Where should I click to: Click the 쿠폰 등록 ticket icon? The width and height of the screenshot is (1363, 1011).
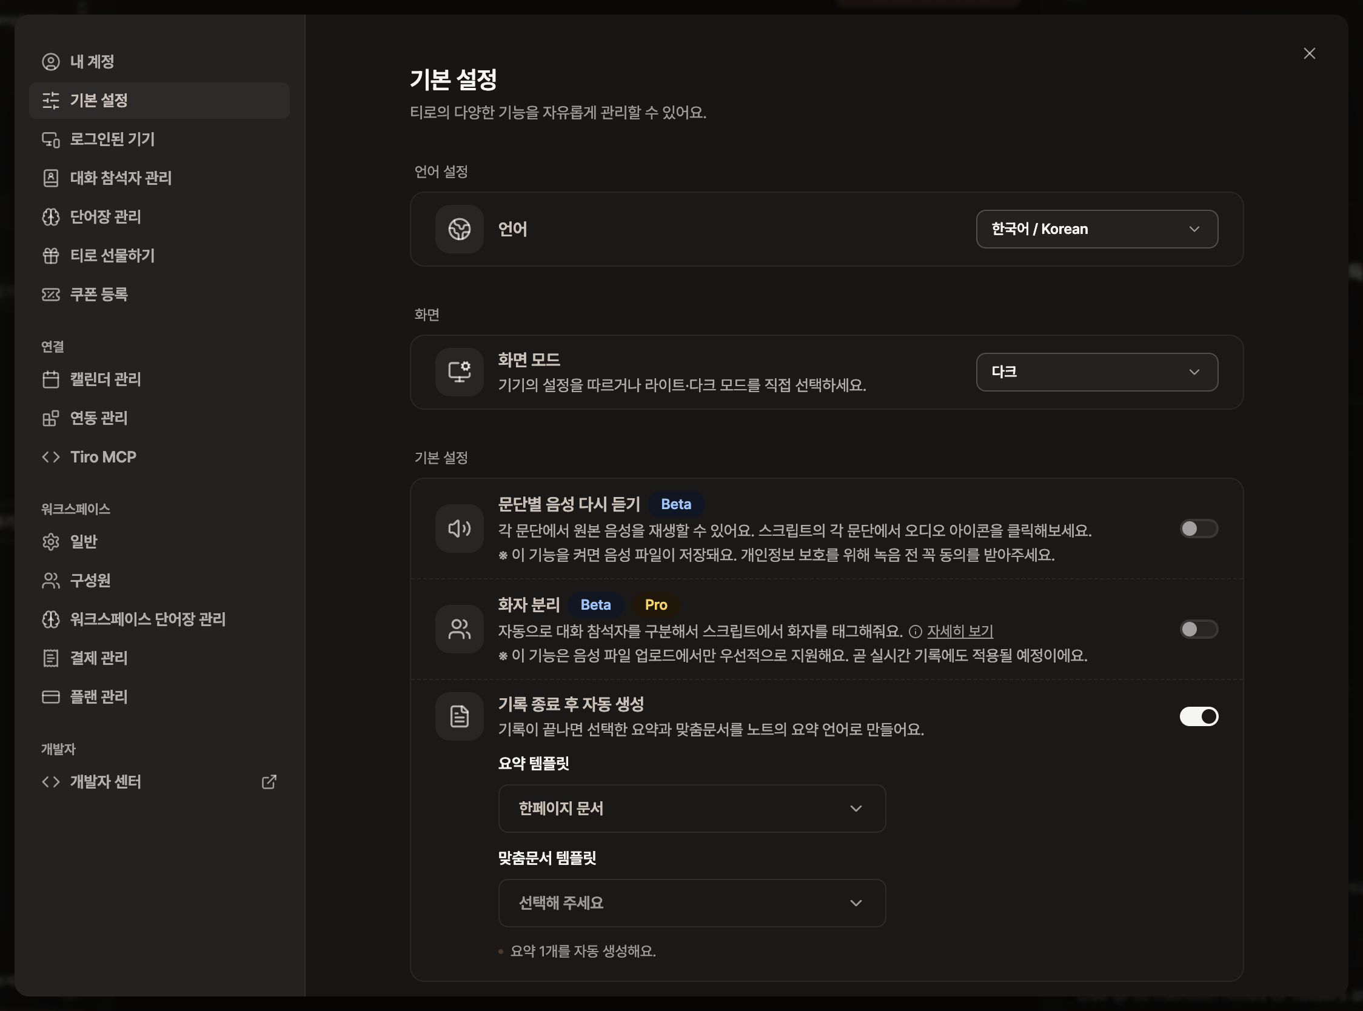51,295
